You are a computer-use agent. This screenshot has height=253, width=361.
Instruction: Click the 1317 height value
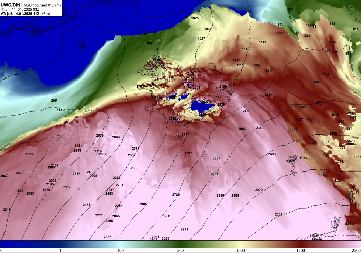tap(269, 71)
